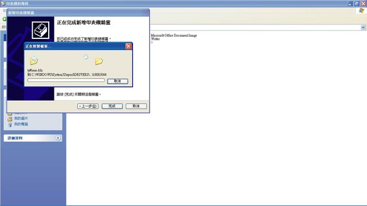Cancel the file copy operation via 取消
The image size is (367, 206).
[x=118, y=81]
